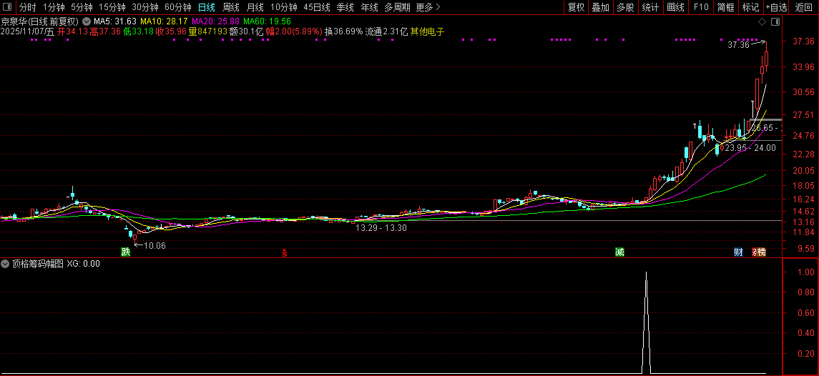
Task: Click the white XG spike in sub-chart
Action: point(646,321)
